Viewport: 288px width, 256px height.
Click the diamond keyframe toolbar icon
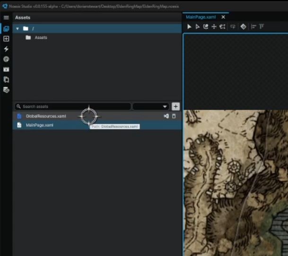click(x=243, y=27)
